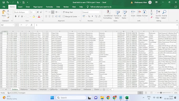Save the workbook with Save icon
179x101 pixels.
[x=3, y=2]
